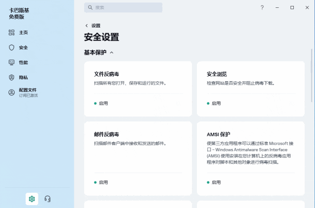Open the AMSI 保护 card title

point(219,134)
